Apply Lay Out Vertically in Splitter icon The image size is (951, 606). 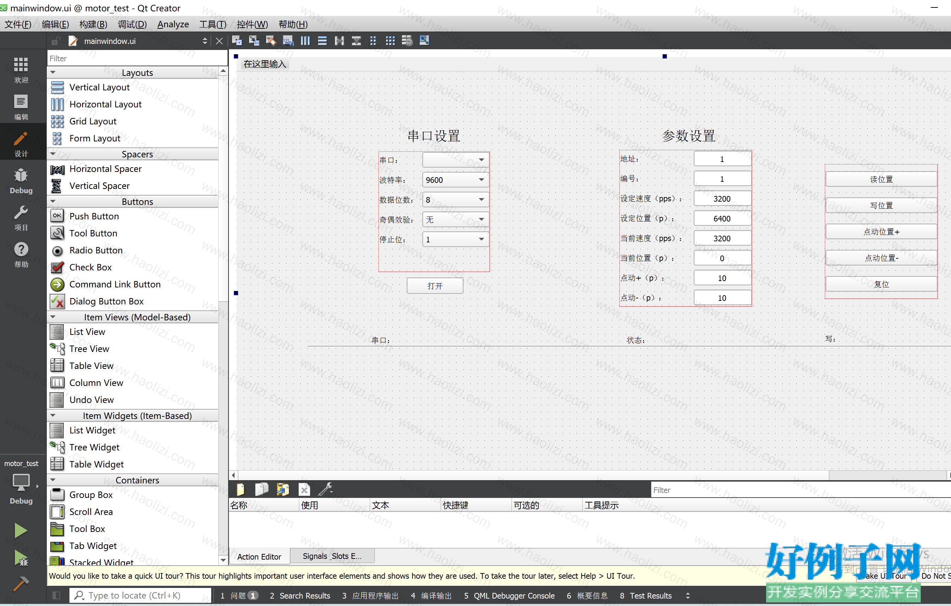pos(356,41)
